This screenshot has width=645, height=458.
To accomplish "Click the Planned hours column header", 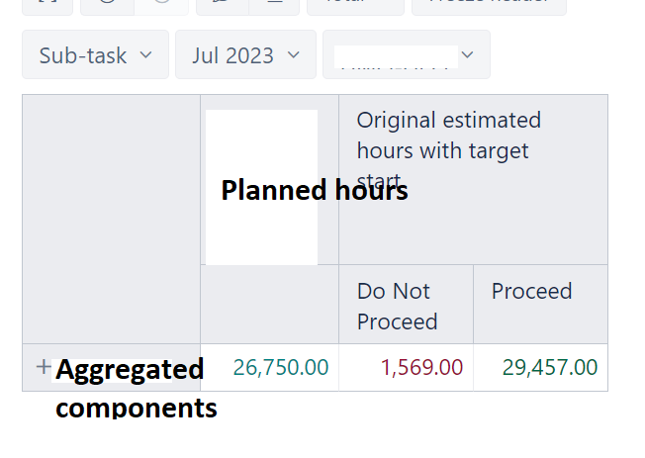I will pos(314,190).
